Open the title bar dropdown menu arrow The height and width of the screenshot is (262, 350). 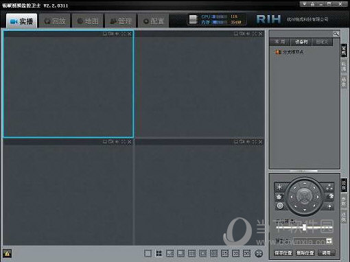pos(305,4)
